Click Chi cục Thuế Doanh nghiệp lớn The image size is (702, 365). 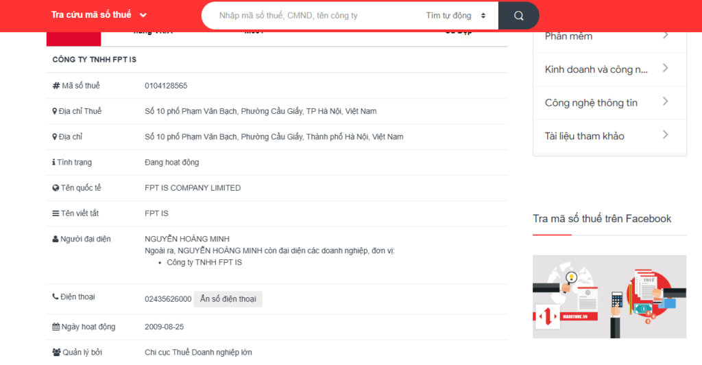click(x=198, y=352)
